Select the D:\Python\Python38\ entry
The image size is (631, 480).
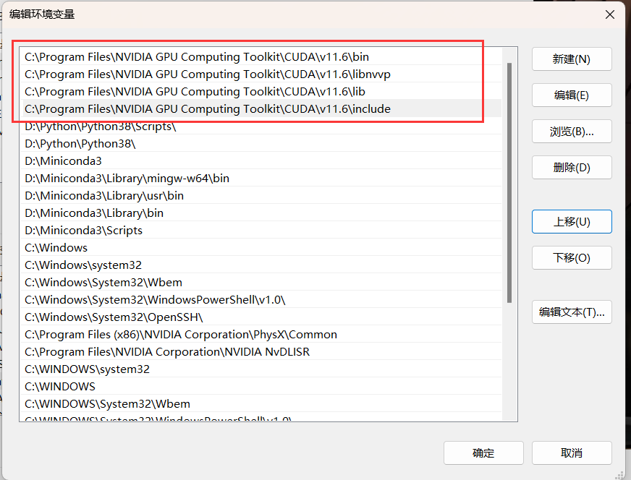point(262,144)
